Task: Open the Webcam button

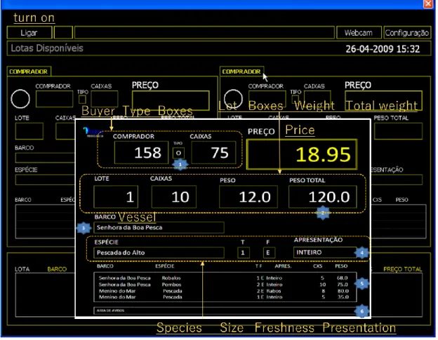Action: pos(360,33)
